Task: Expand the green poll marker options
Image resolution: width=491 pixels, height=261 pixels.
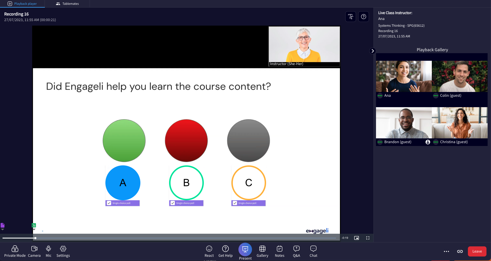Action: click(x=34, y=229)
